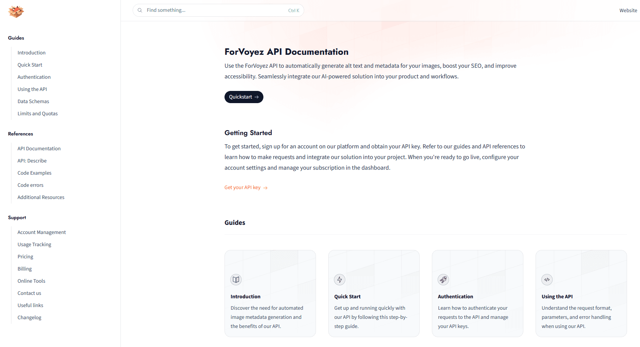
Task: Click the arrow next to Get your API key
Action: coord(266,188)
